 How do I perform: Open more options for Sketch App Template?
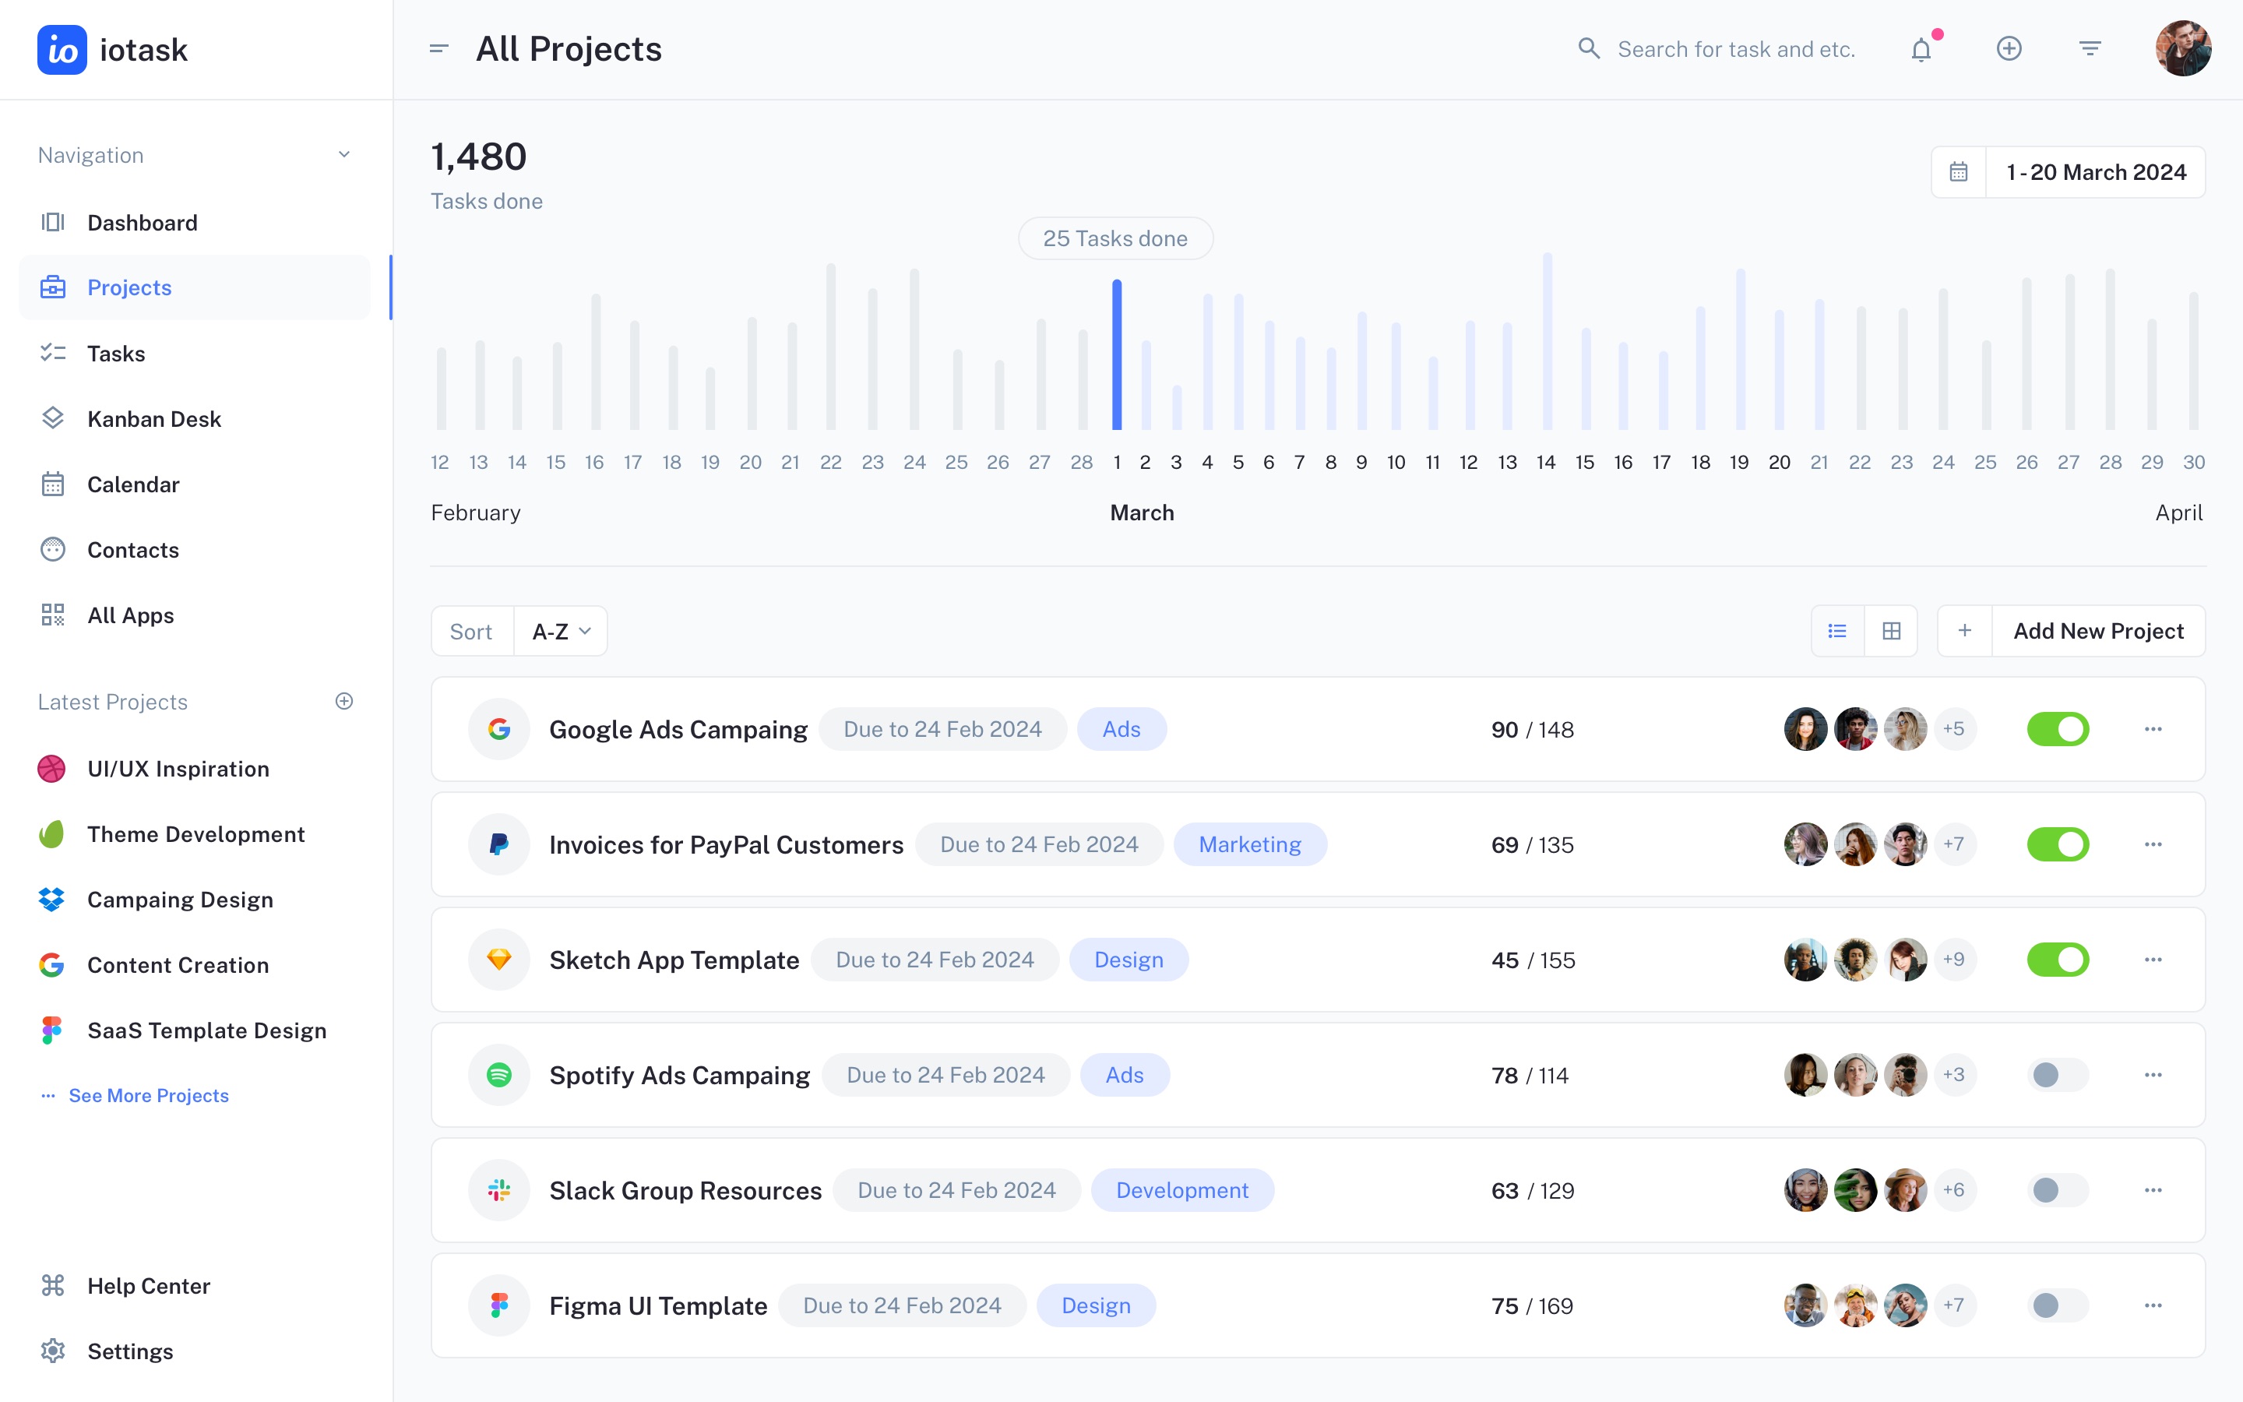tap(2152, 960)
